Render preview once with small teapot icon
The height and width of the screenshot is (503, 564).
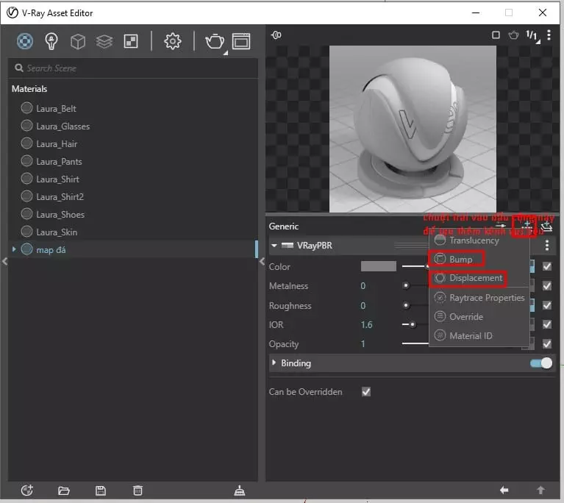[x=514, y=35]
